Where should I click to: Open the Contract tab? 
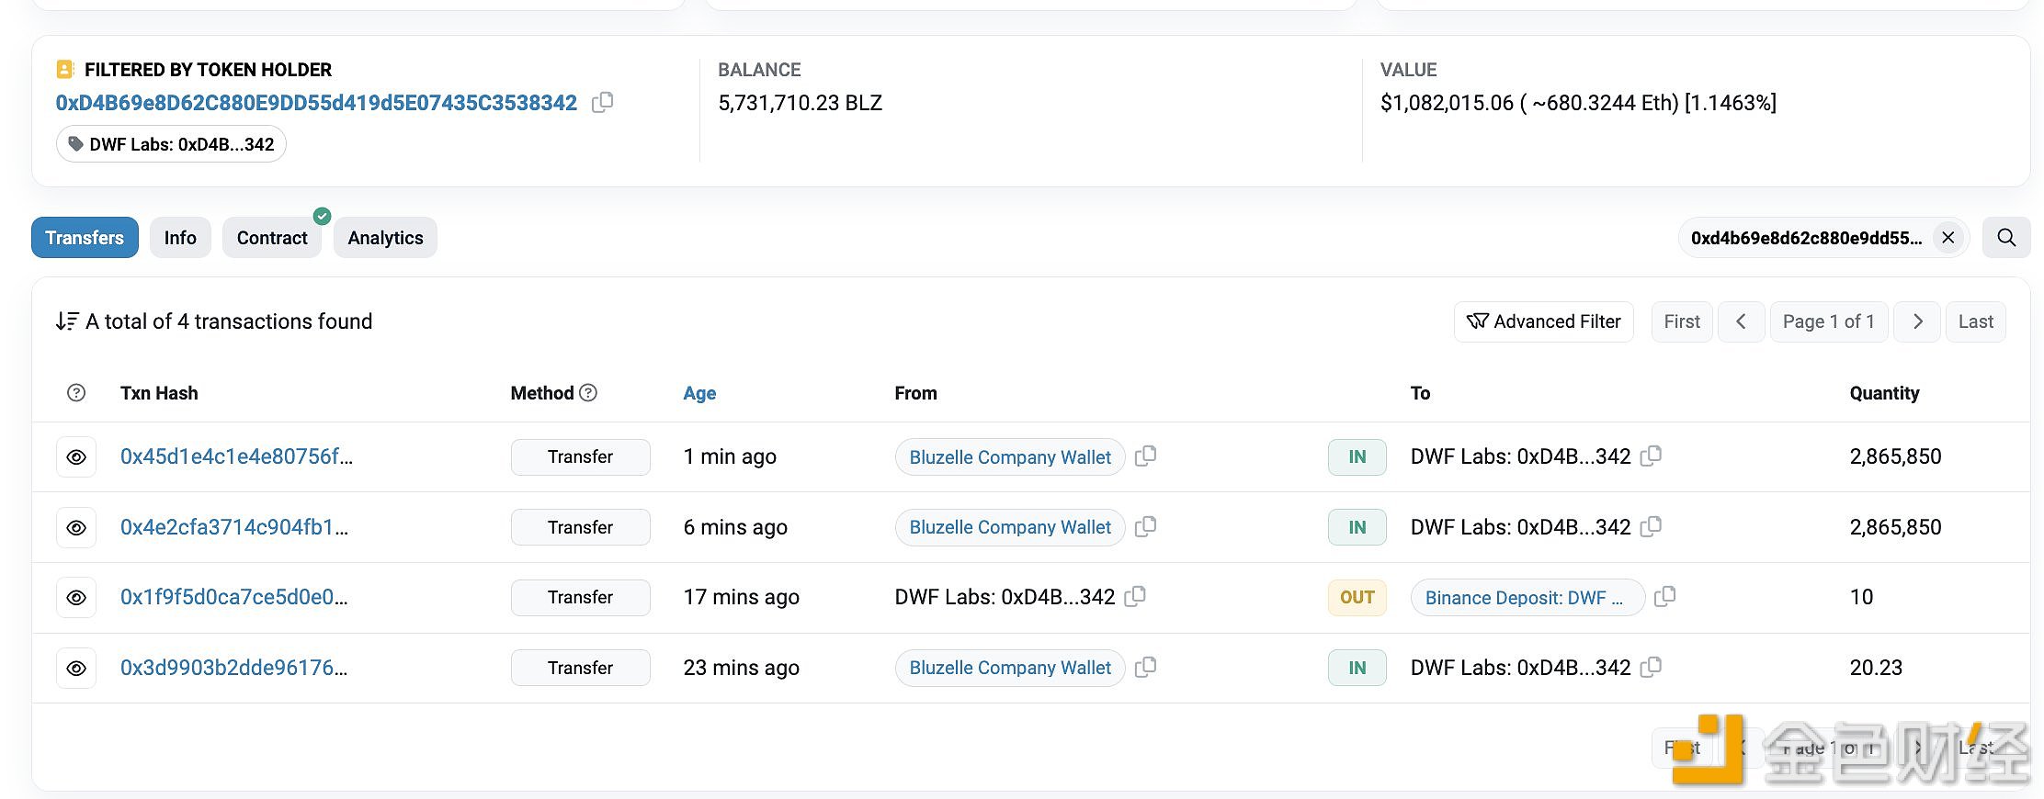pos(272,238)
